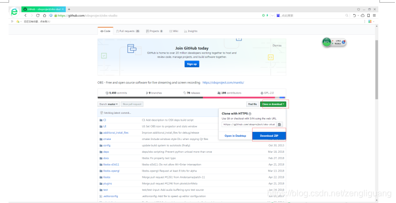The width and height of the screenshot is (396, 203).
Task: Open the Projects tab
Action: pos(154,32)
